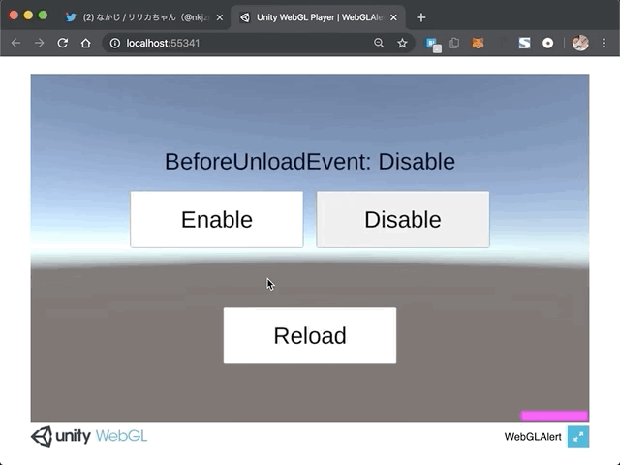Close the window with the red button
Image resolution: width=620 pixels, height=465 pixels.
[x=14, y=15]
